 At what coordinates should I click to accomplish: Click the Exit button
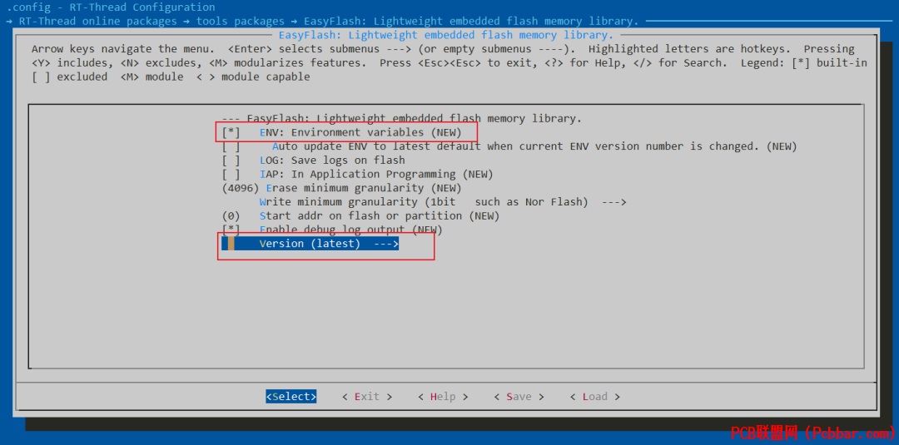(367, 396)
